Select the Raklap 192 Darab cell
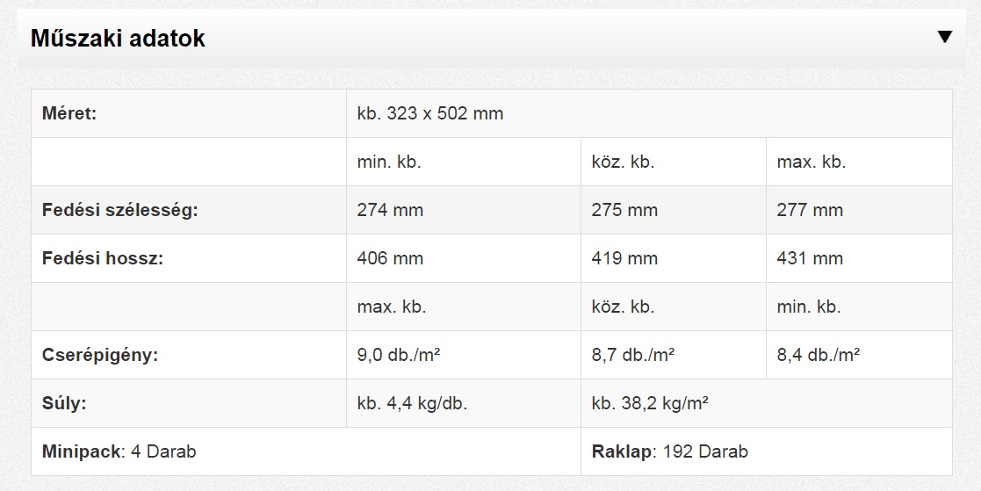The image size is (981, 491). tap(670, 452)
